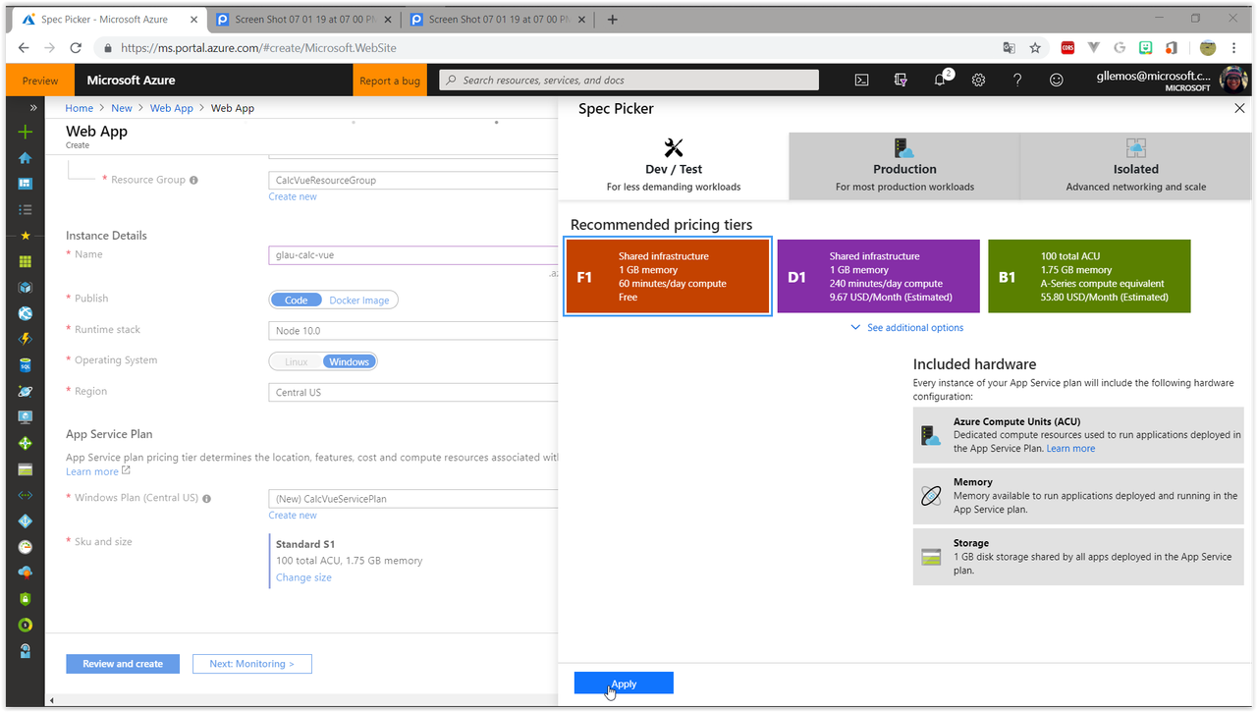1257x712 pixels.
Task: Go to Home breadcrumb
Action: tap(80, 108)
